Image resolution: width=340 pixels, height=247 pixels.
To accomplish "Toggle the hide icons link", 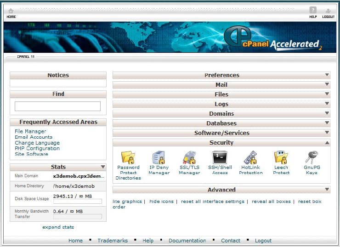I will pos(161,202).
